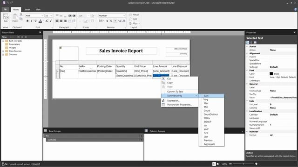Click the thousands separator comma button
Screen dimensions: 298x167
115,21
